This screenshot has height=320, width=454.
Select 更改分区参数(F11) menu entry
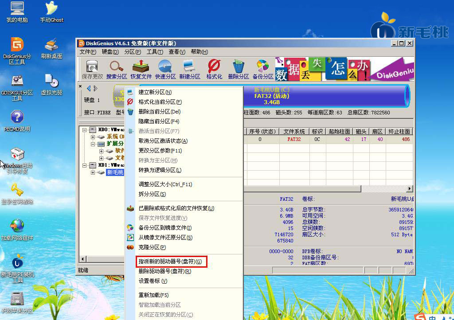click(184, 151)
